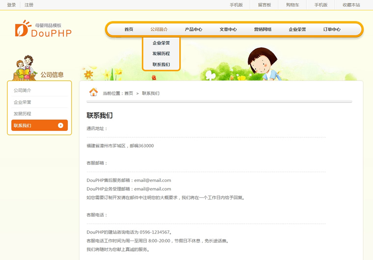Click the home icon in breadcrumb
The width and height of the screenshot is (373, 260).
pos(93,92)
